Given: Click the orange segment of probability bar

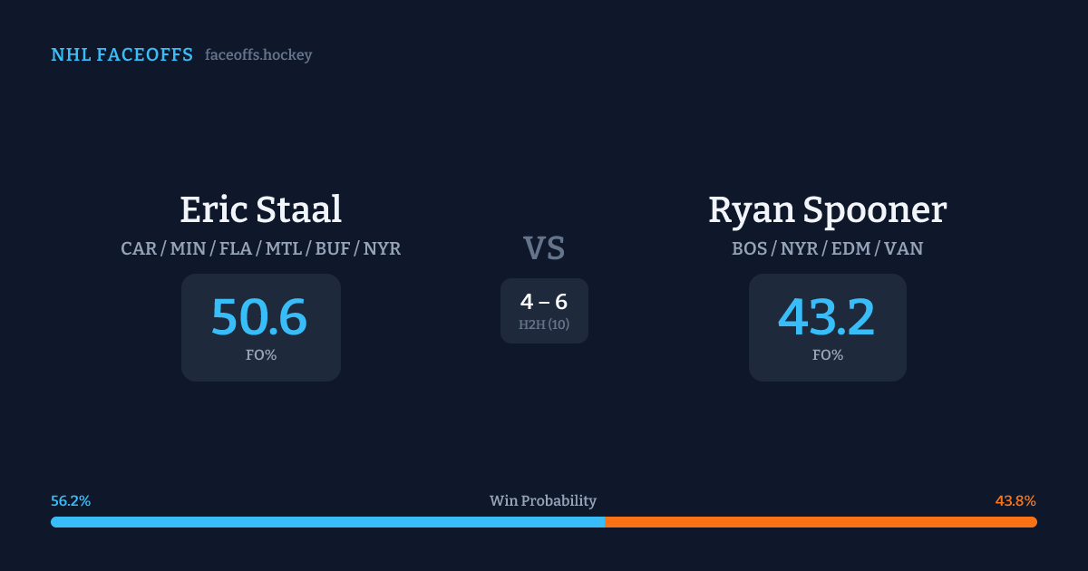Looking at the screenshot, I should [821, 522].
